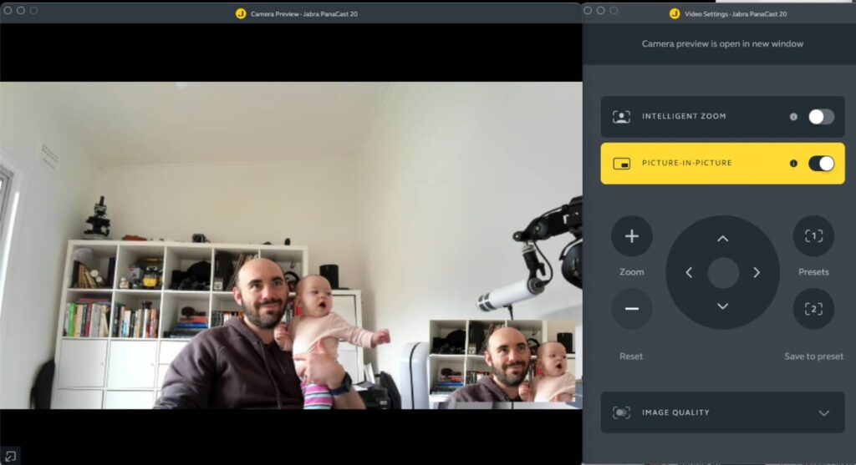856x465 pixels.
Task: Select camera Preset 2 button
Action: point(813,309)
